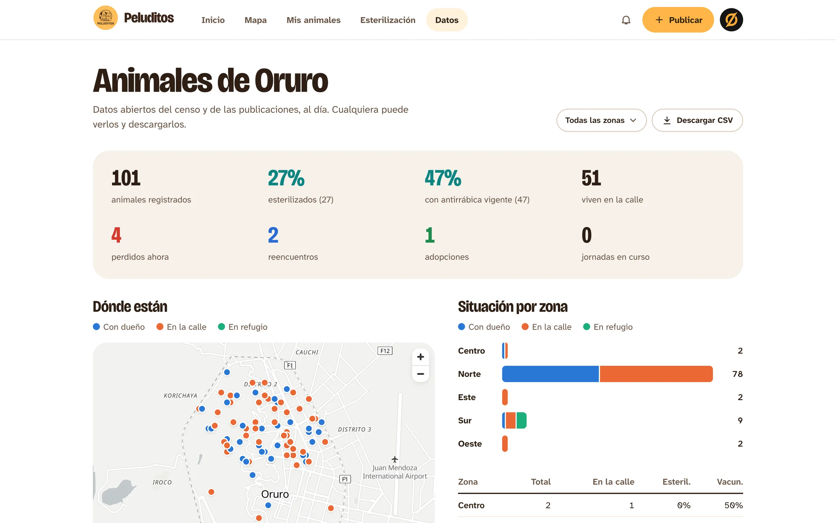Go to Inicio tab

pyautogui.click(x=213, y=20)
